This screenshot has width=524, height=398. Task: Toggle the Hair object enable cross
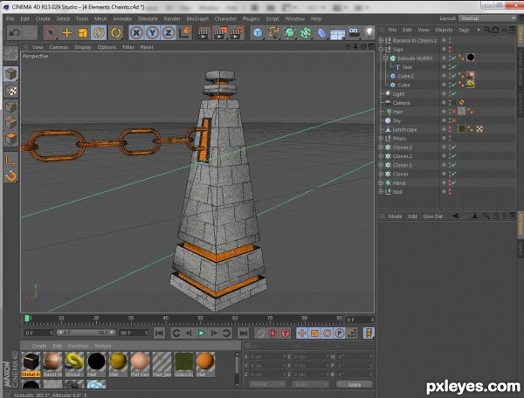click(454, 112)
